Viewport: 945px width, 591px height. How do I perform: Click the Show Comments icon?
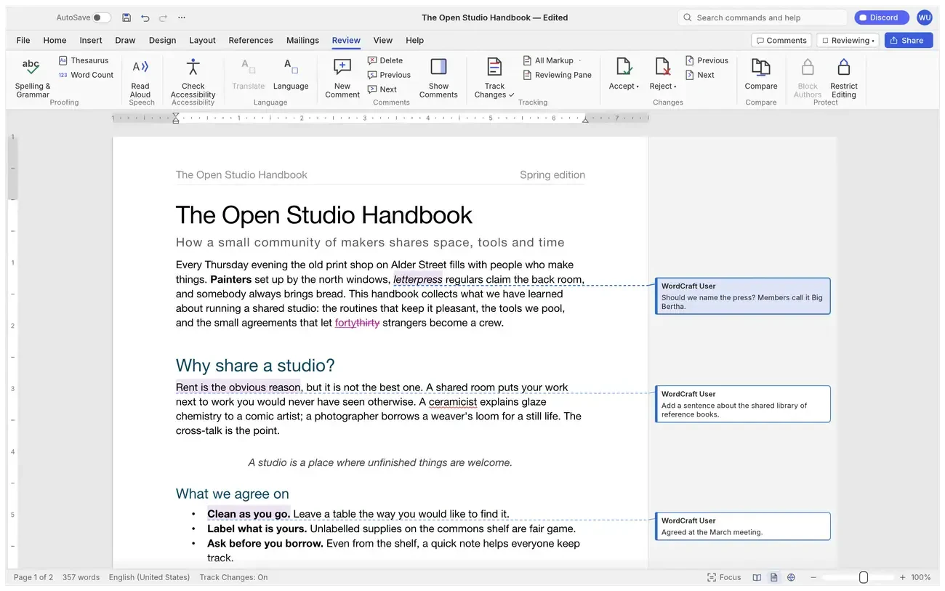(438, 67)
